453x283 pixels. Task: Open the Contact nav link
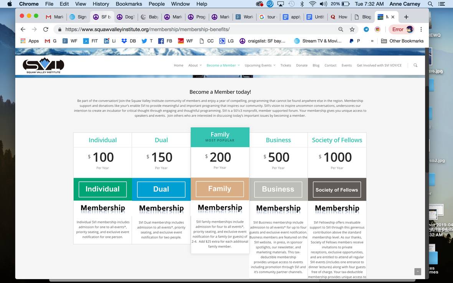(x=331, y=65)
